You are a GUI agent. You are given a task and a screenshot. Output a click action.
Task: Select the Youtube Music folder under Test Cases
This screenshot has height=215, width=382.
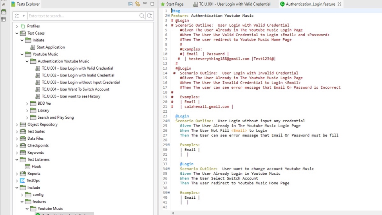pos(45,54)
